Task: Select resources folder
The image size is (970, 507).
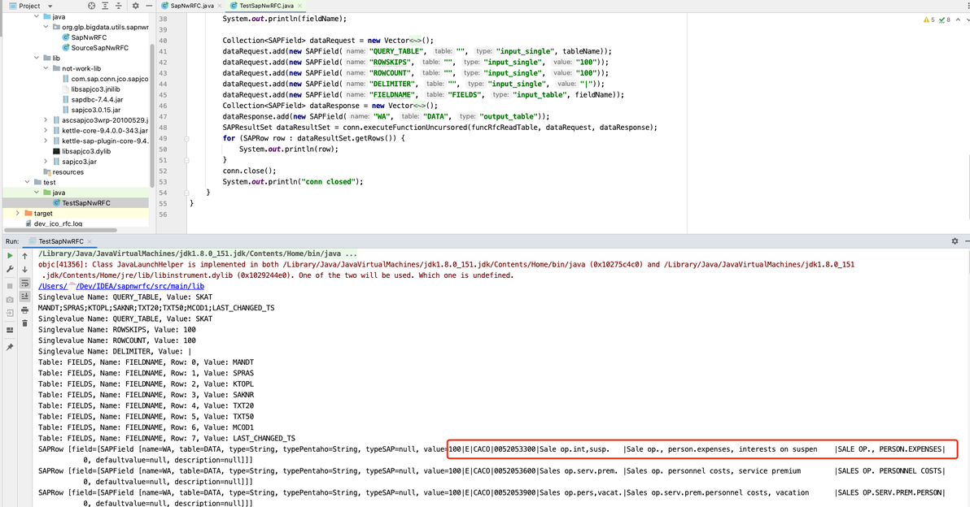Action: (x=68, y=172)
